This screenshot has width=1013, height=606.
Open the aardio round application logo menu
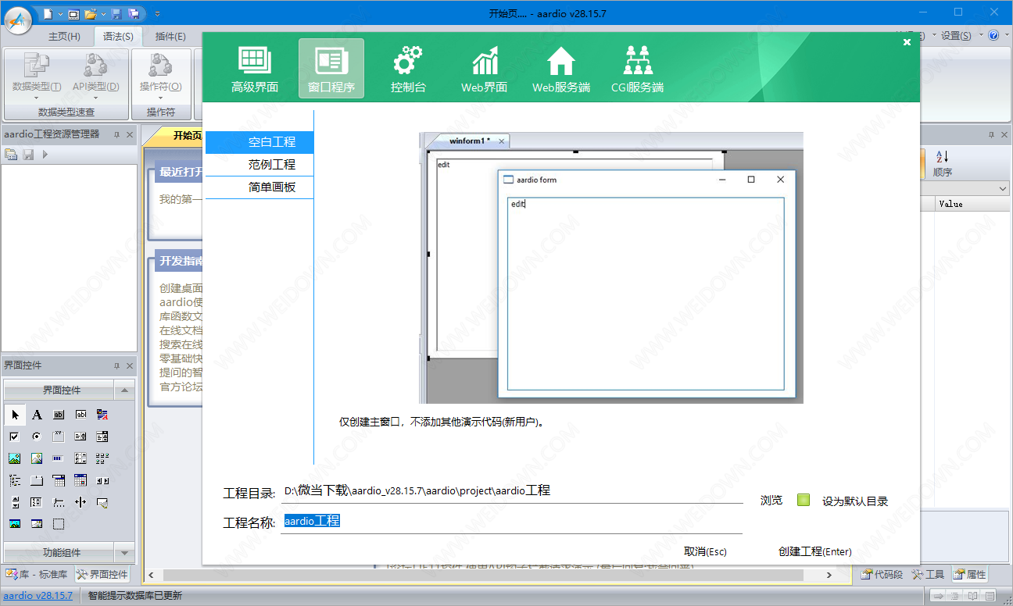(17, 19)
